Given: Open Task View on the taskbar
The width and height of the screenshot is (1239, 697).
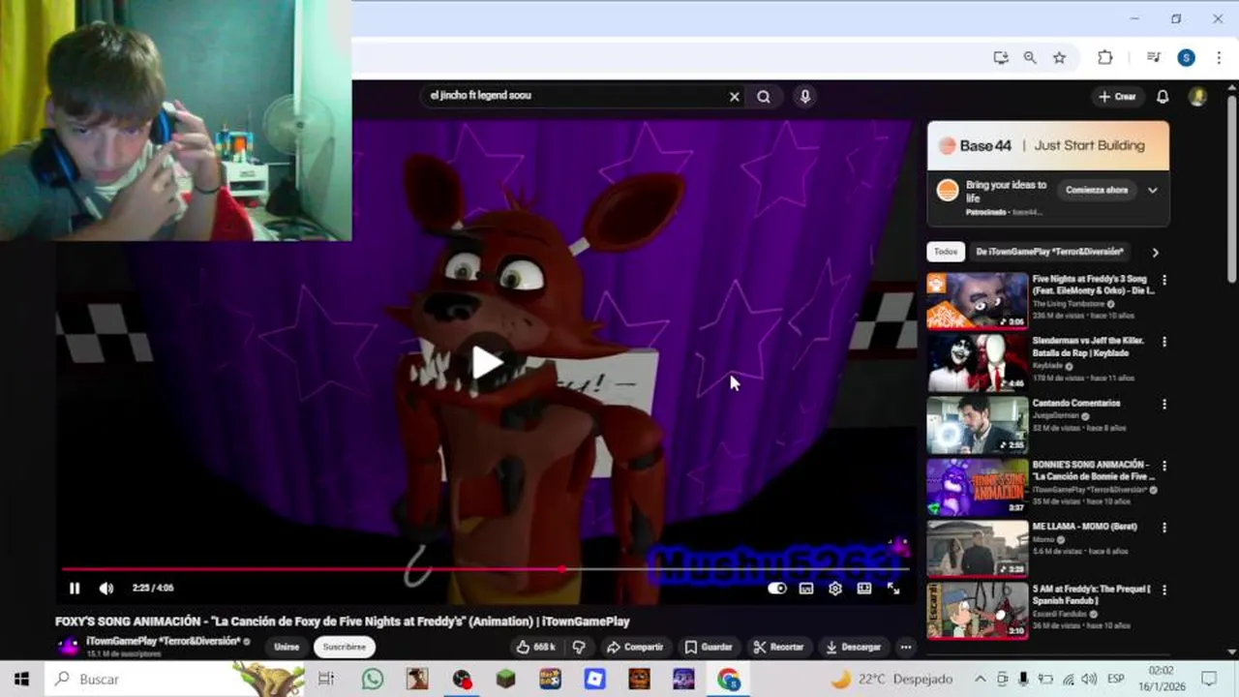Looking at the screenshot, I should tap(326, 680).
